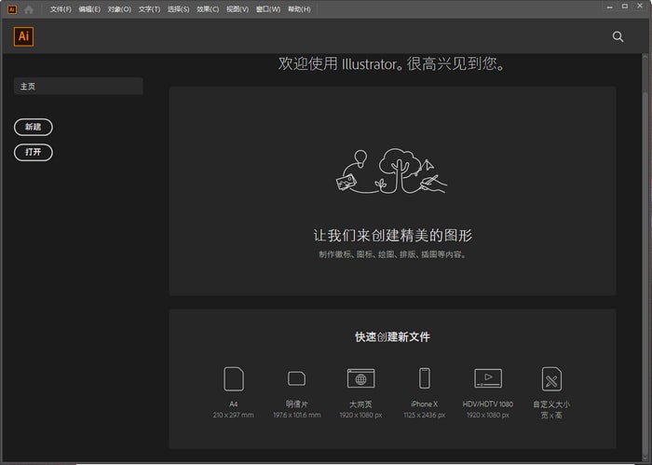Open the 文字(T) menu
Viewport: 652px width, 465px height.
[x=149, y=9]
